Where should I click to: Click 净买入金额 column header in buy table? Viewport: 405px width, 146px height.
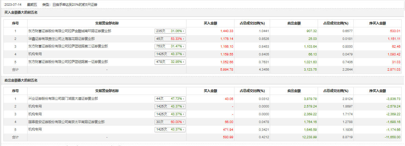(377, 23)
